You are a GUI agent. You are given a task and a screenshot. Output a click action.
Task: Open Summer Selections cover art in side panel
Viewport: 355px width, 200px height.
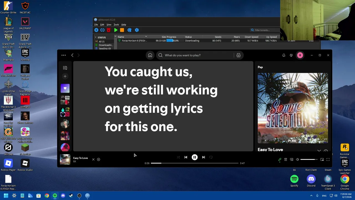click(293, 108)
